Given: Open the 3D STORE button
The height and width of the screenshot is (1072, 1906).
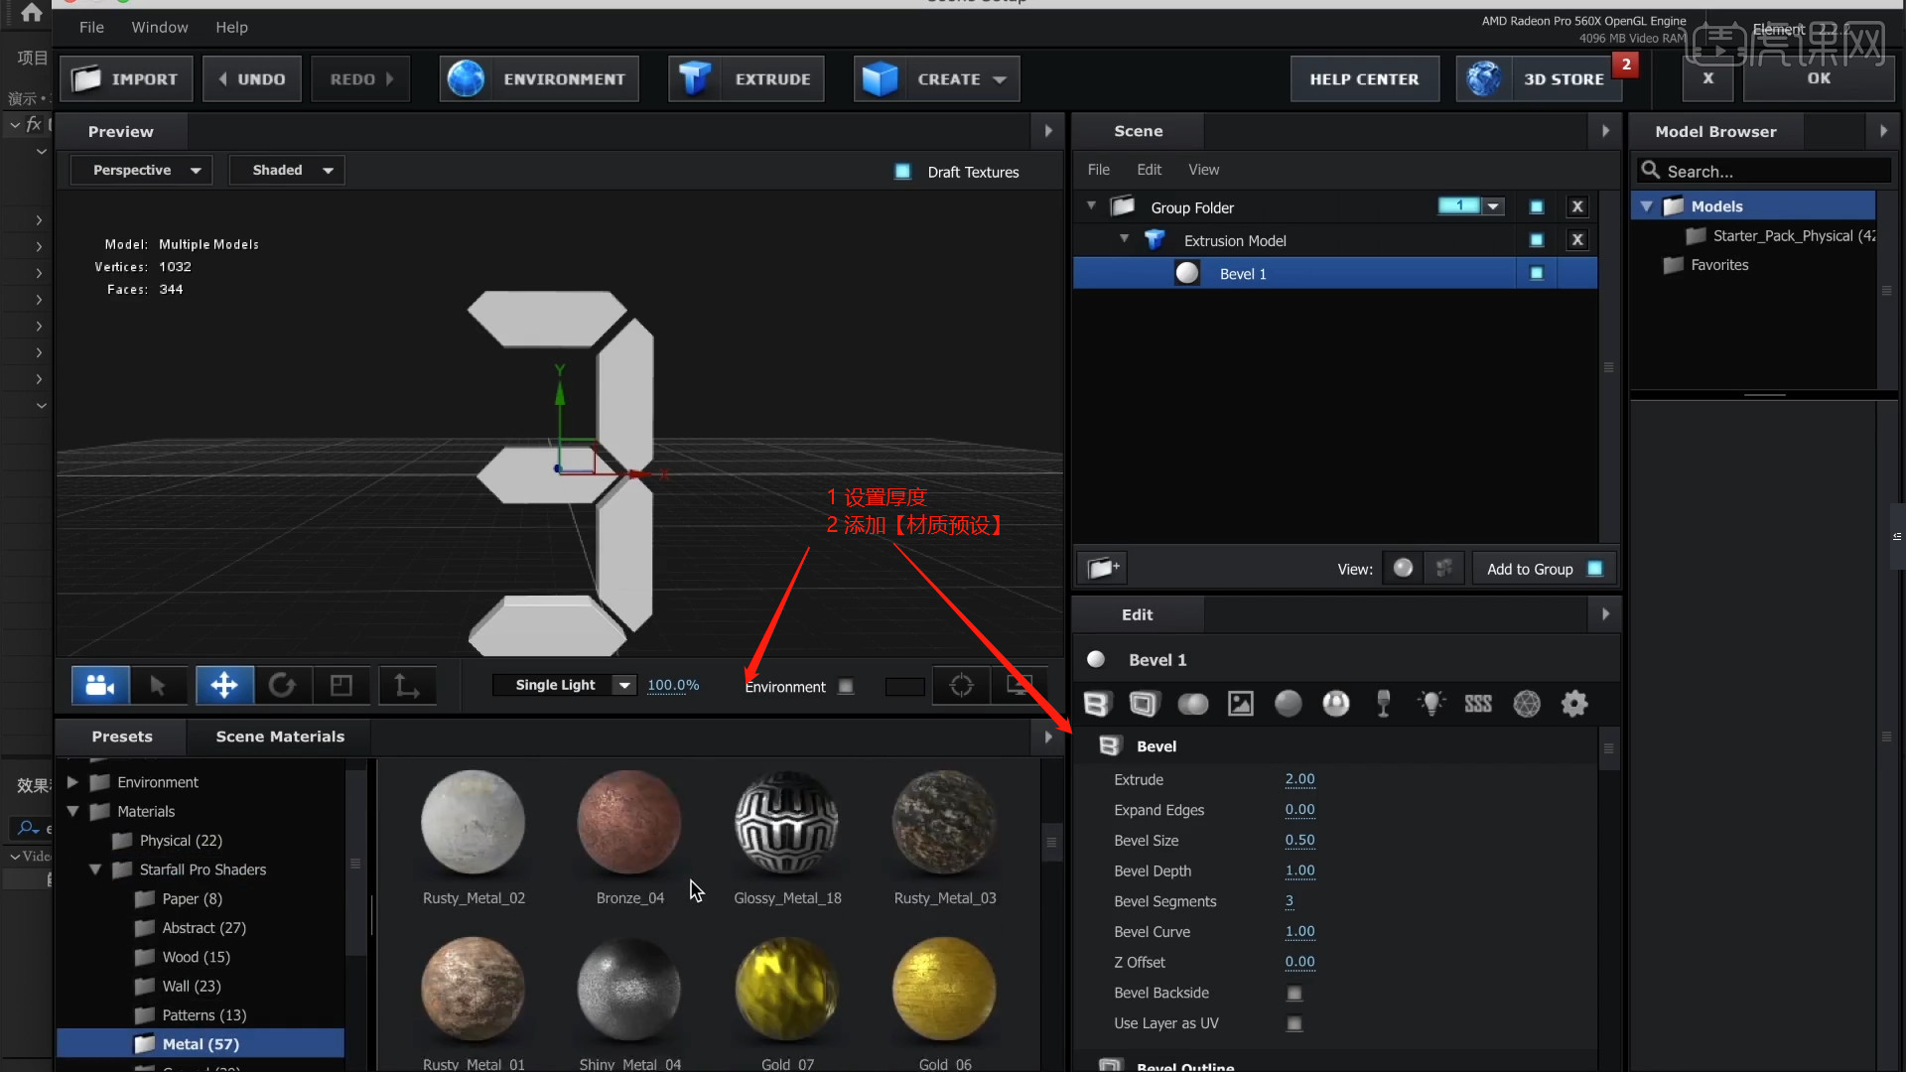Looking at the screenshot, I should (1539, 79).
